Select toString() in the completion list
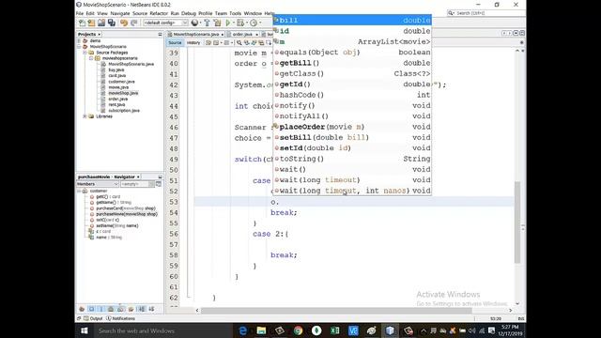 click(352, 159)
